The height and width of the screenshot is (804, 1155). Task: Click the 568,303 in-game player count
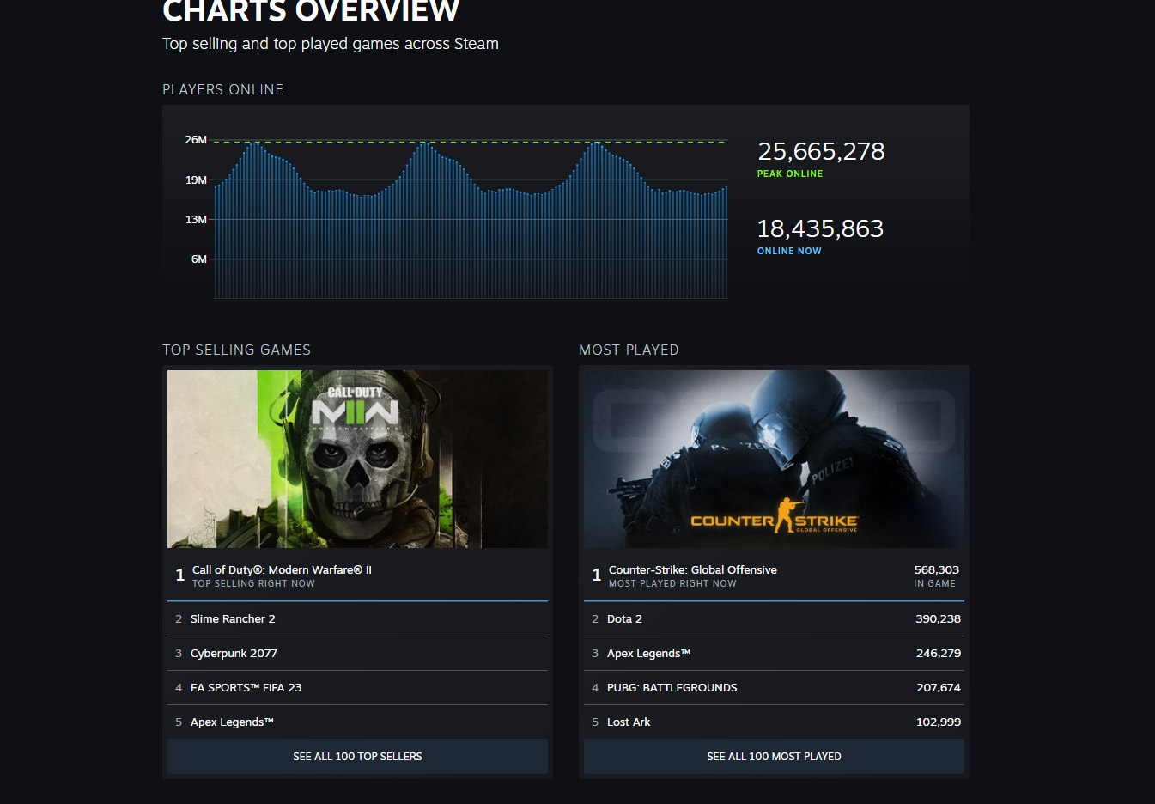pyautogui.click(x=936, y=570)
